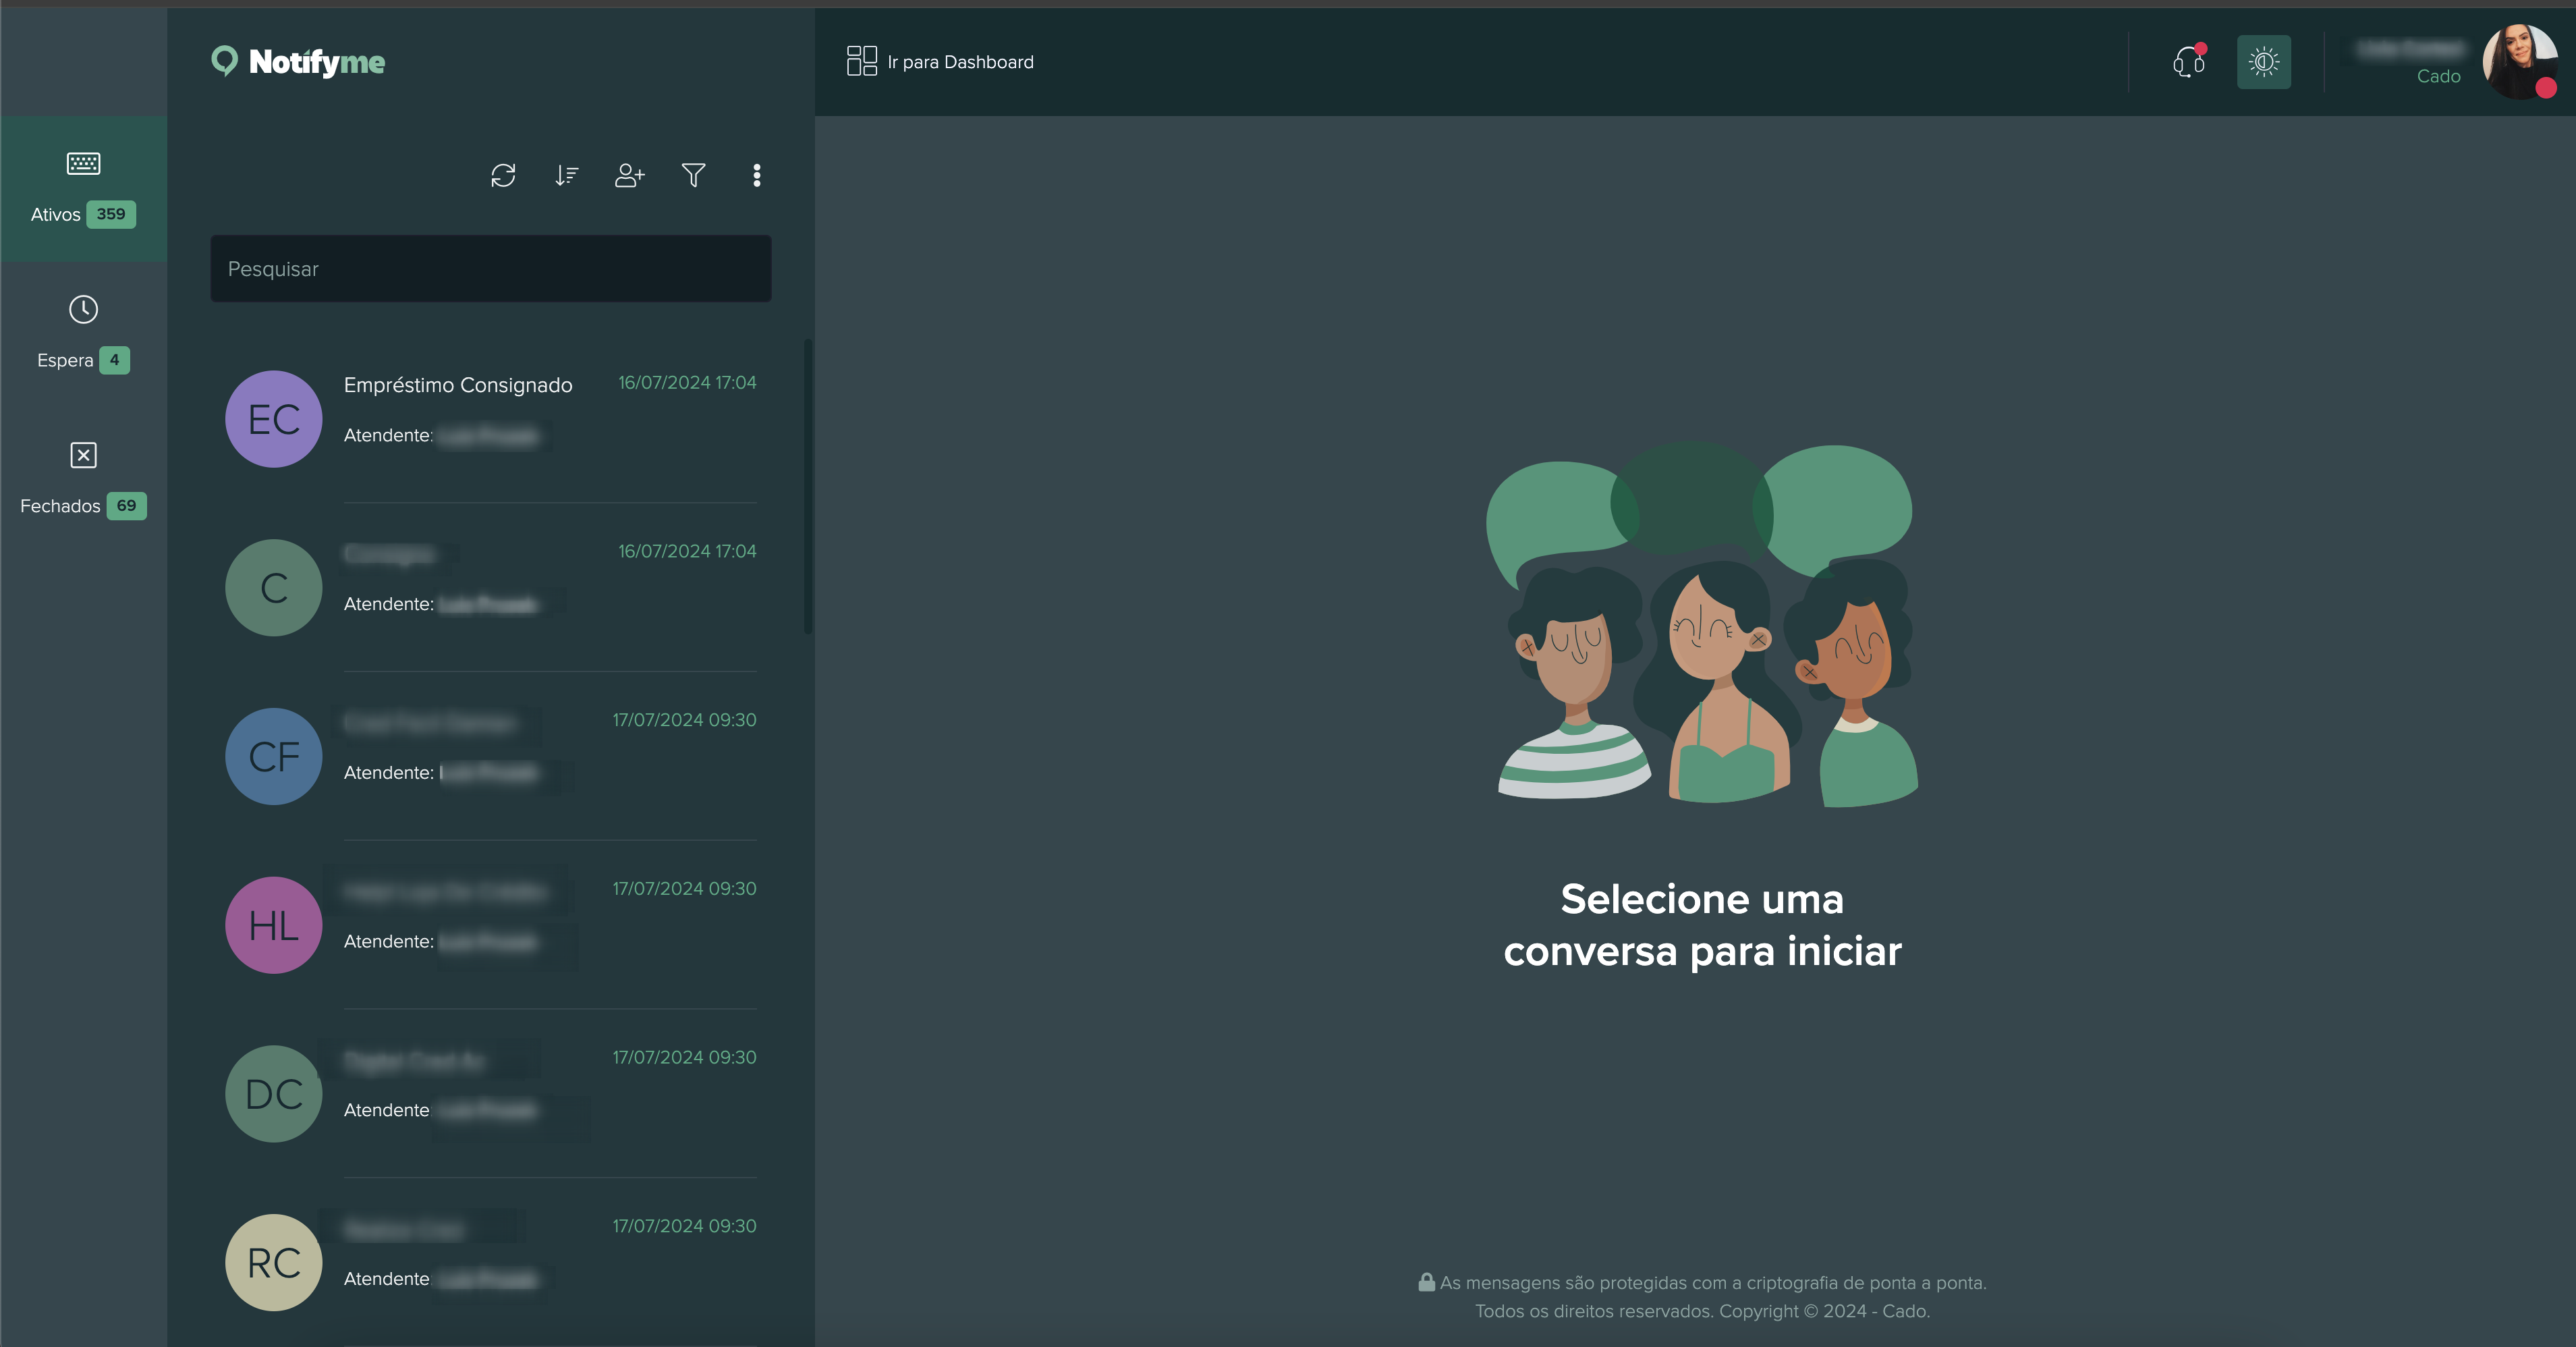Click the dashboard grid icon
This screenshot has width=2576, height=1347.
click(x=861, y=61)
